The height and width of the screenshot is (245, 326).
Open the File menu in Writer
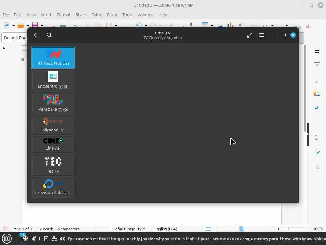coord(6,15)
